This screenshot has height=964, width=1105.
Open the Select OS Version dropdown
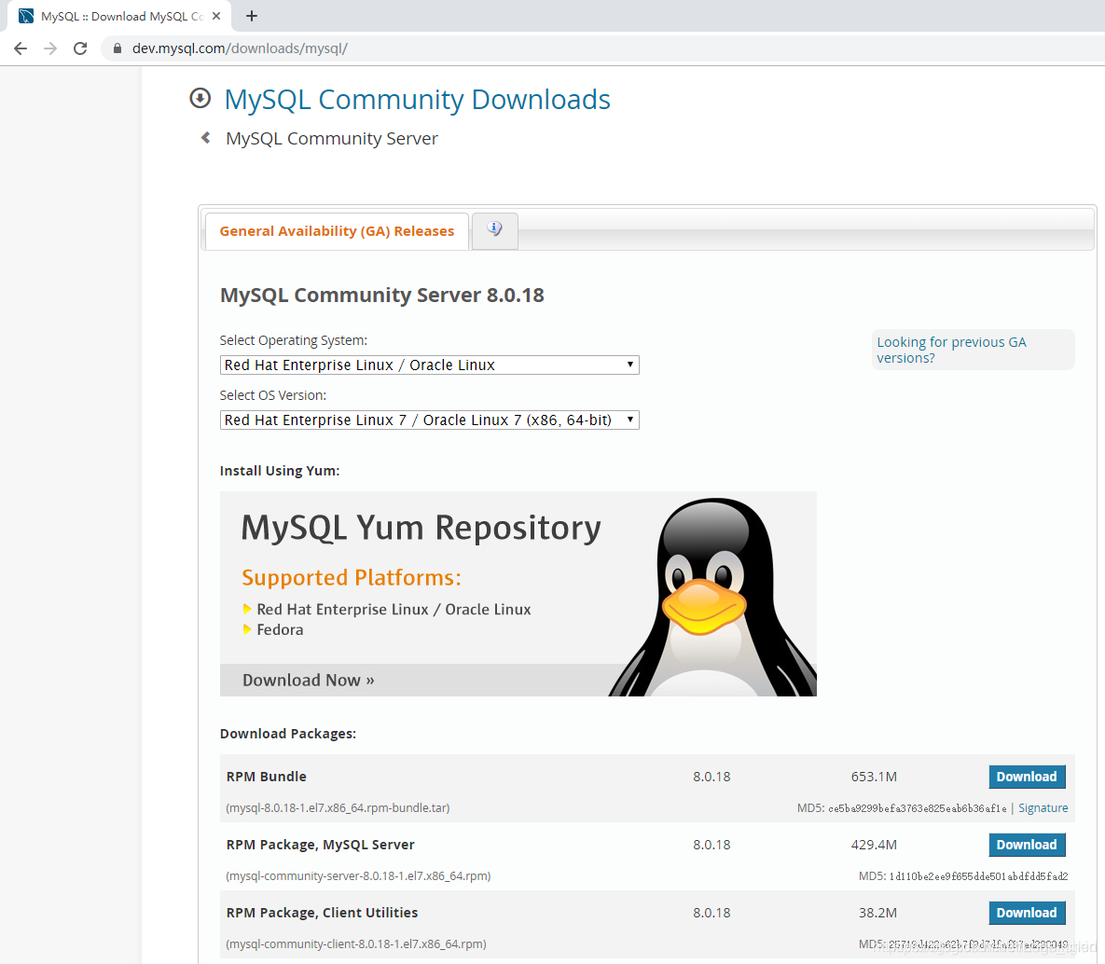429,420
